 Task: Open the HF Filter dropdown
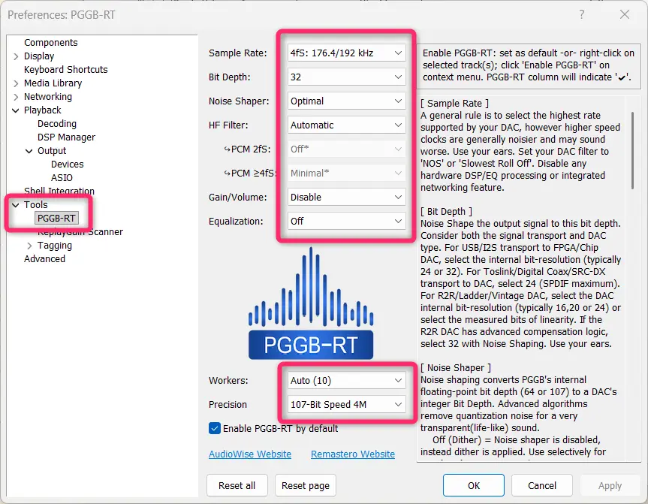[x=346, y=125]
